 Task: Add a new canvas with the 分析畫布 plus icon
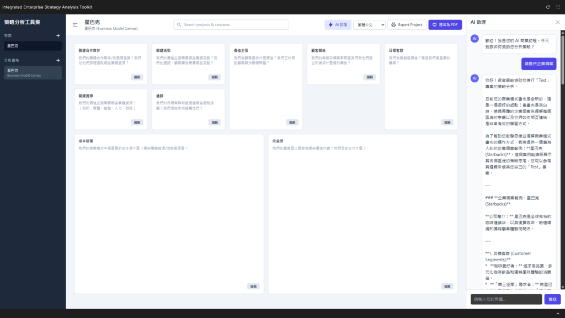(x=58, y=60)
